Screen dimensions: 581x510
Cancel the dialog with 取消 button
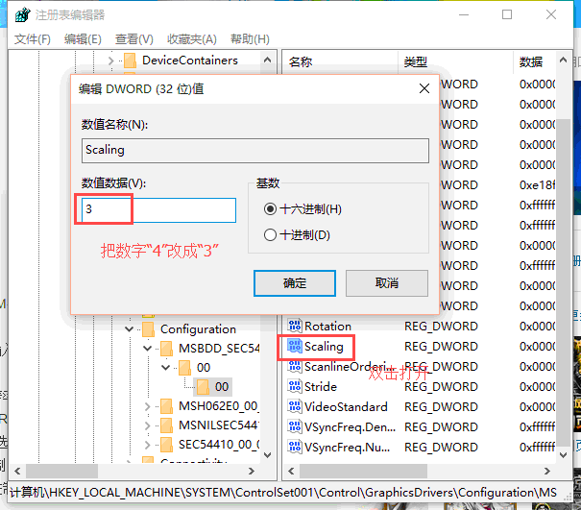pos(387,283)
